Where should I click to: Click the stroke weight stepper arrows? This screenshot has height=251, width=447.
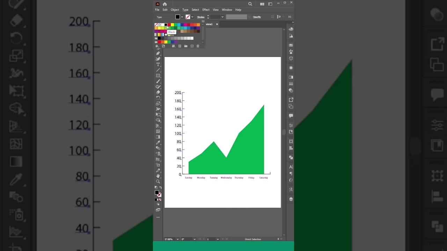[208, 17]
